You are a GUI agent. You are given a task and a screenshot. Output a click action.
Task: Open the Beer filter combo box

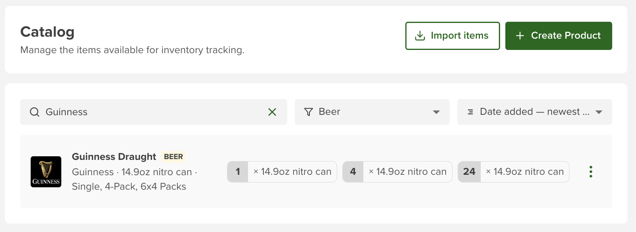tap(372, 112)
